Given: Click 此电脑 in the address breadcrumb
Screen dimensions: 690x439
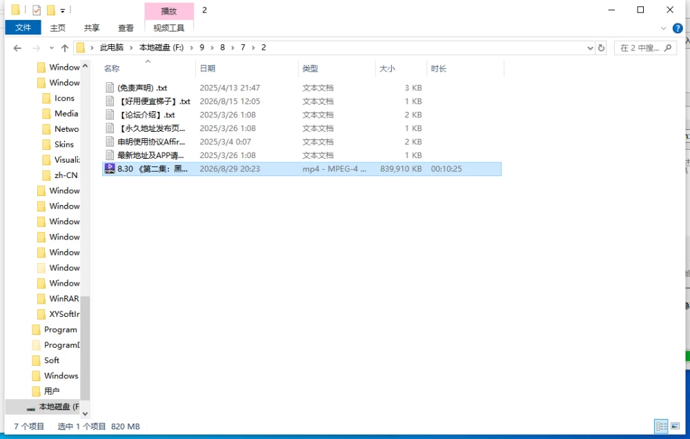Looking at the screenshot, I should 112,48.
